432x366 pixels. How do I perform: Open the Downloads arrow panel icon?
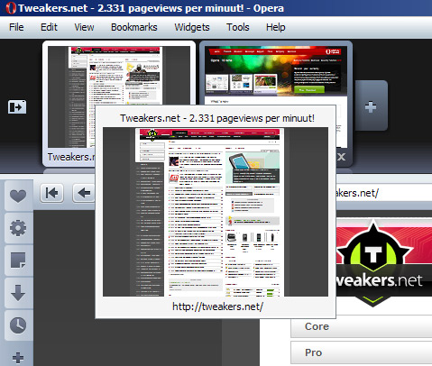(18, 293)
